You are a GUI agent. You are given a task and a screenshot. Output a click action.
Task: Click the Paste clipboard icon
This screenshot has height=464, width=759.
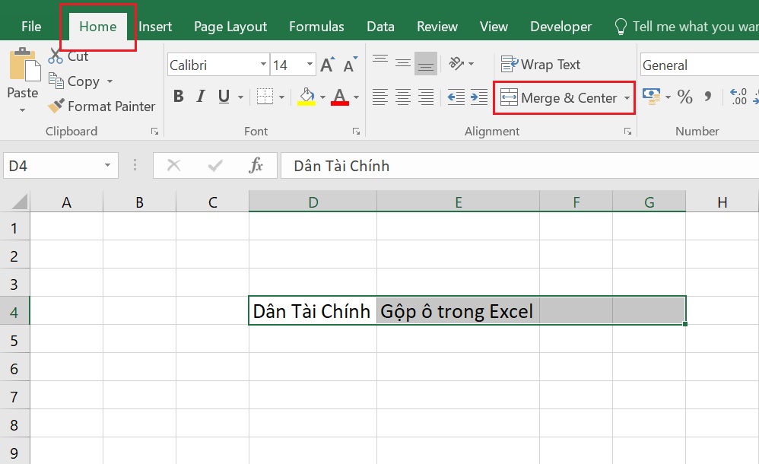pos(24,65)
